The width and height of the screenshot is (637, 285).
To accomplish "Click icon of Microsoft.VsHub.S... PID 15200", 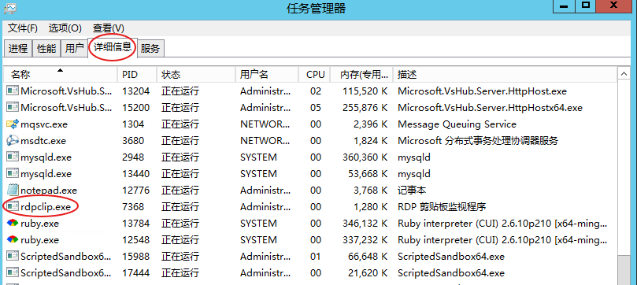I will [x=13, y=108].
